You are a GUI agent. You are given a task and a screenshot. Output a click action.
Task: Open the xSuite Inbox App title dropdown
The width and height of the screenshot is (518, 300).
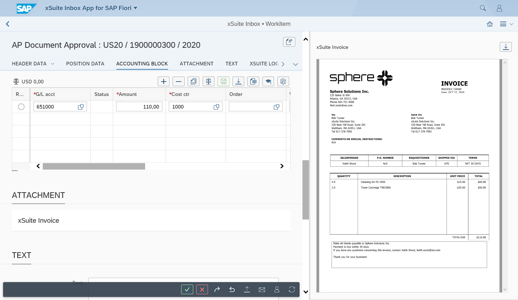coord(135,8)
